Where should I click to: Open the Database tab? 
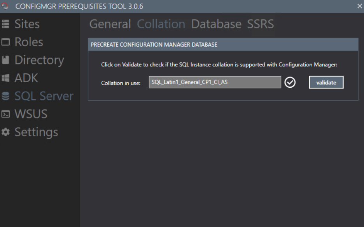[216, 24]
